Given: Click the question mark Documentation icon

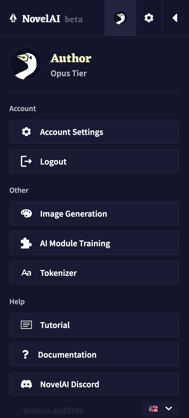Looking at the screenshot, I should point(25,355).
